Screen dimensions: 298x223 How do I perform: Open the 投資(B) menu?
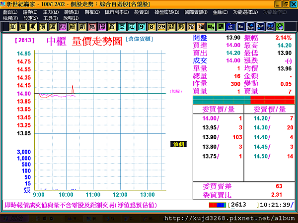tap(142, 12)
